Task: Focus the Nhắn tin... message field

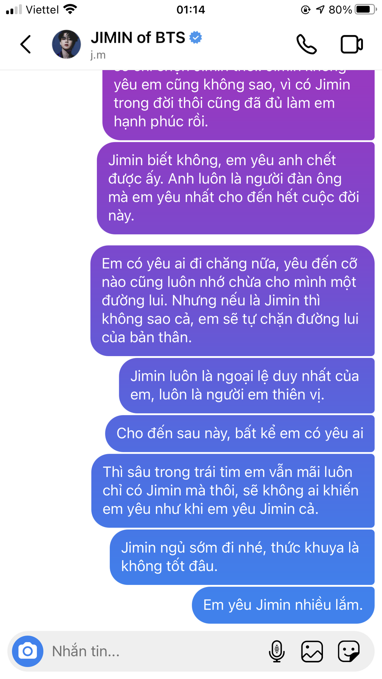Action: coord(156,651)
